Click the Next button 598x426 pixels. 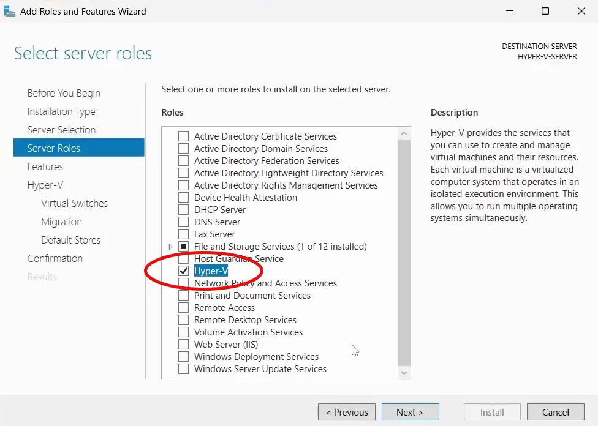pos(411,412)
